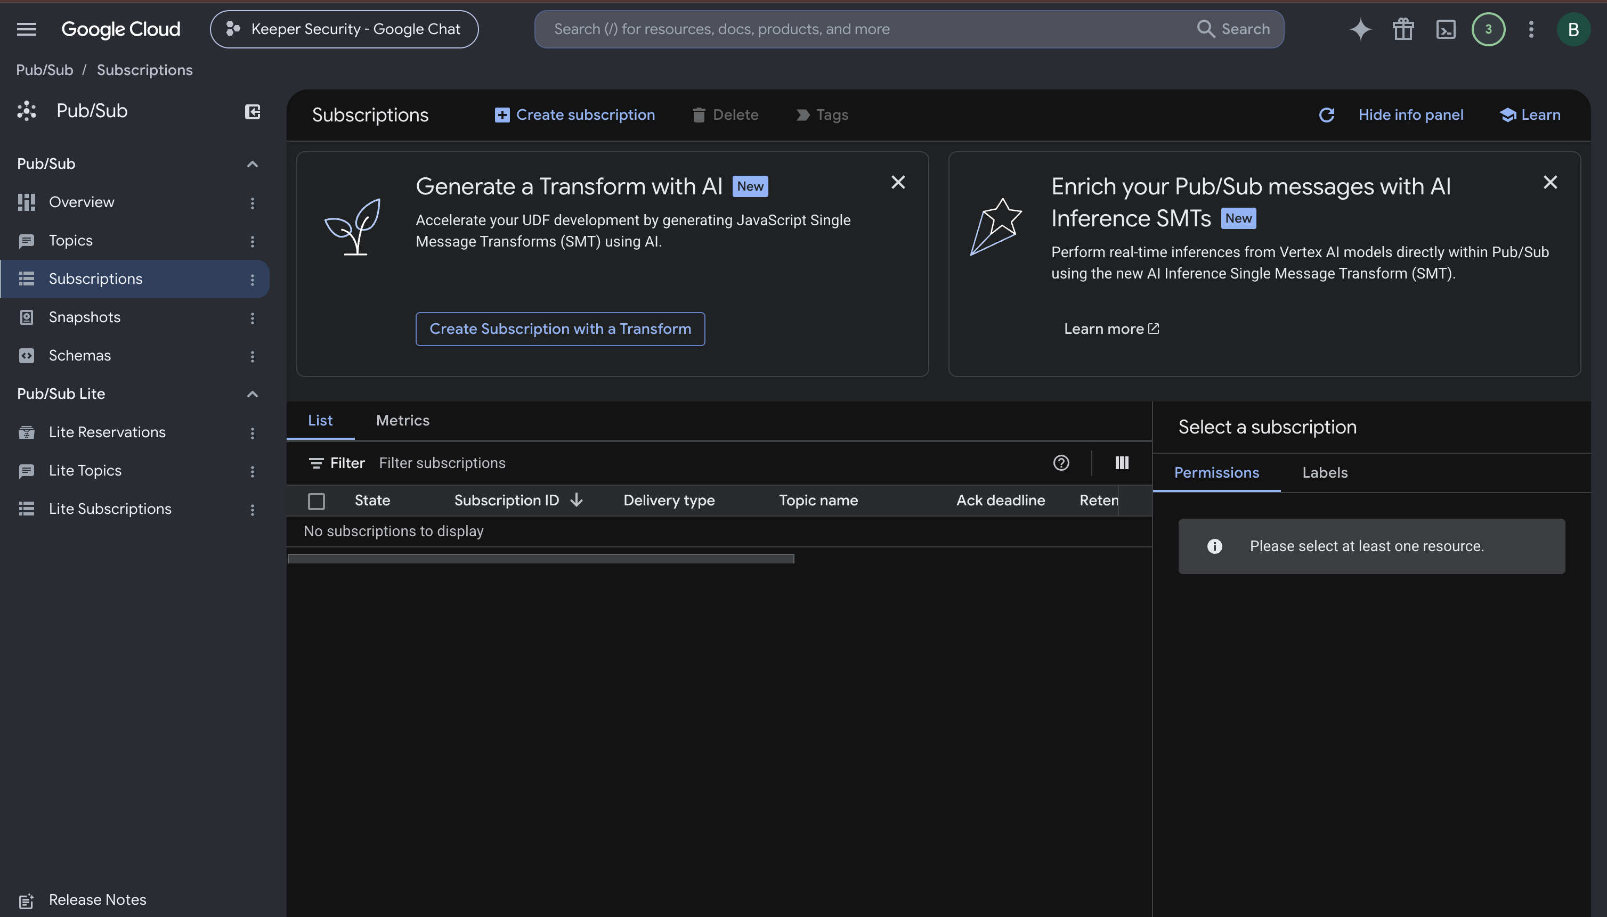Image resolution: width=1607 pixels, height=917 pixels.
Task: Refresh the subscriptions list
Action: point(1327,114)
